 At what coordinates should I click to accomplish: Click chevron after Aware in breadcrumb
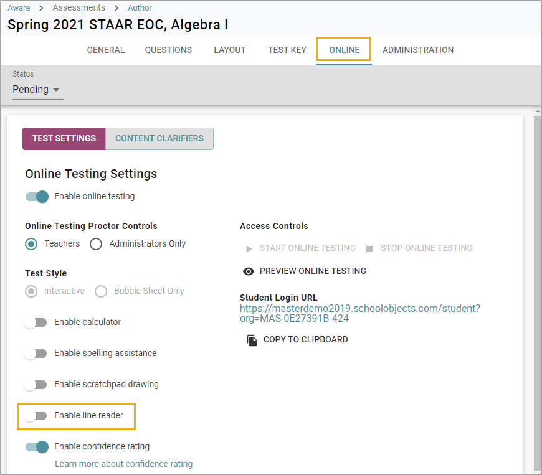[x=41, y=8]
